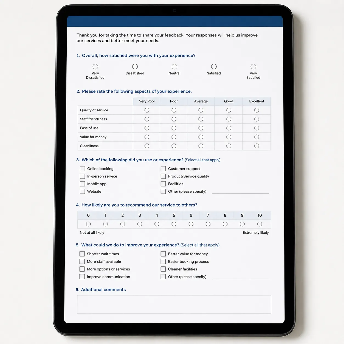The width and height of the screenshot is (344, 344).
Task: Tick Facilities under question 3
Action: coord(163,184)
